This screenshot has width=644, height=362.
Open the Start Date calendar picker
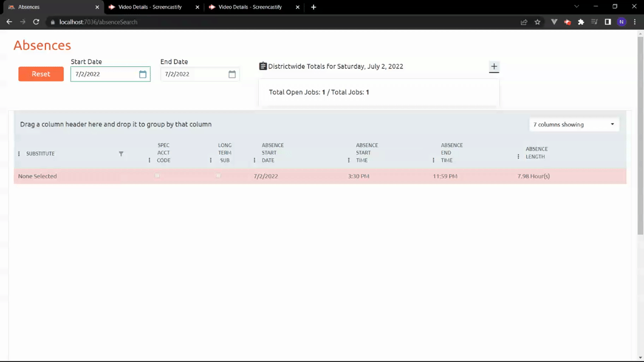click(x=143, y=74)
